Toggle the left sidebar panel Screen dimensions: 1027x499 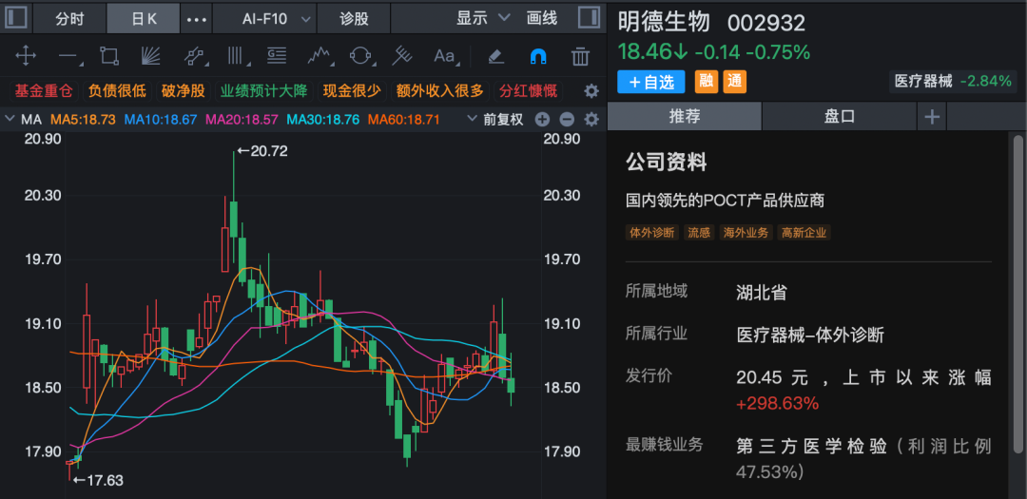16,18
